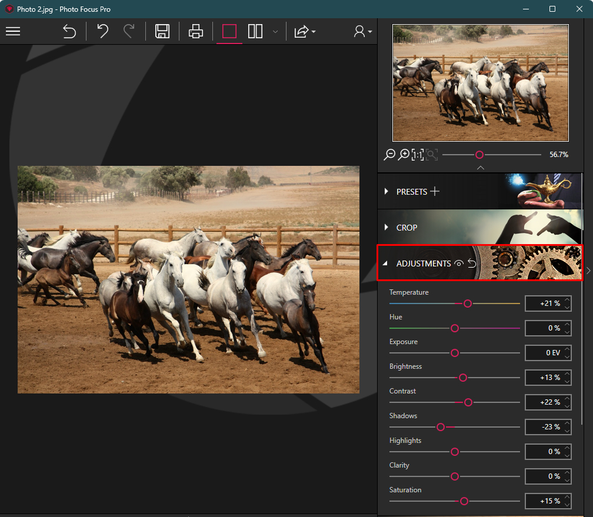593x517 pixels.
Task: Expand the CROP panel
Action: pyautogui.click(x=386, y=227)
